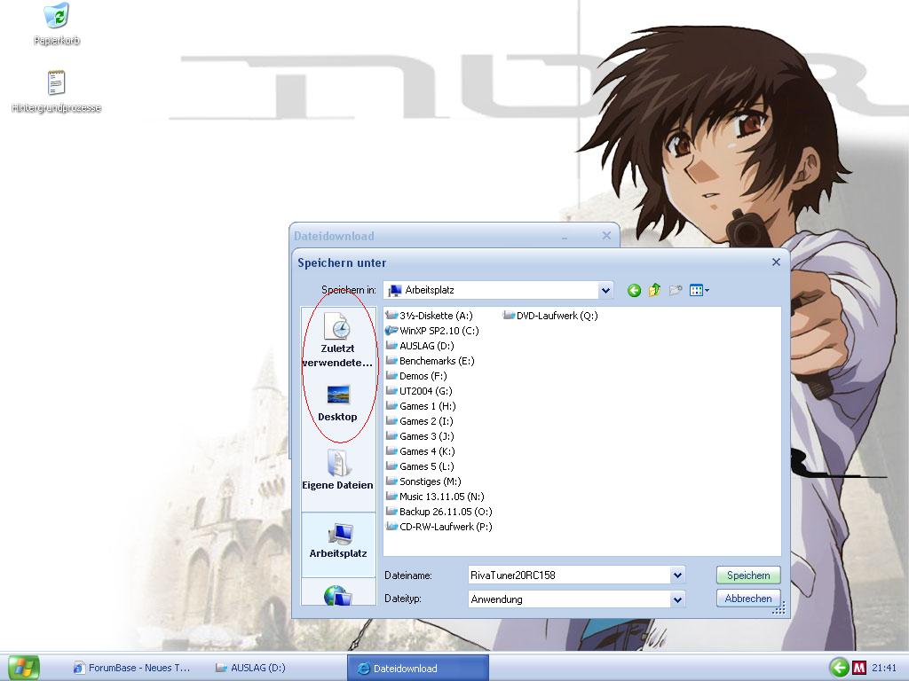The height and width of the screenshot is (681, 909).
Task: Select Desktop in the places bar
Action: point(338,403)
